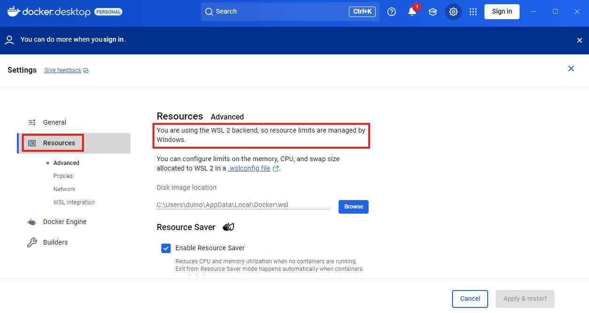
Task: Open the Network sub-item
Action: [x=64, y=189]
